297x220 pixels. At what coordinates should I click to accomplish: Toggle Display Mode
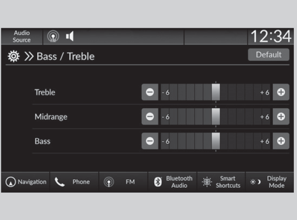point(270,182)
